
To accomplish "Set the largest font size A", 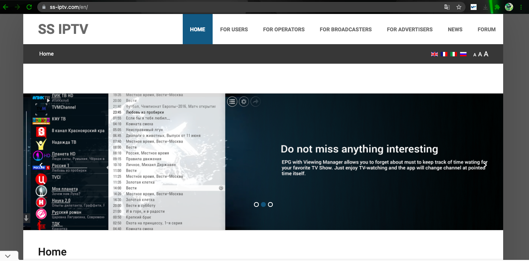I will (486, 54).
